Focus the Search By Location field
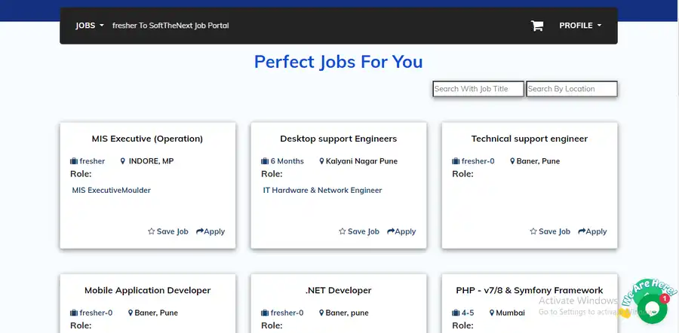679x333 pixels. tap(571, 89)
